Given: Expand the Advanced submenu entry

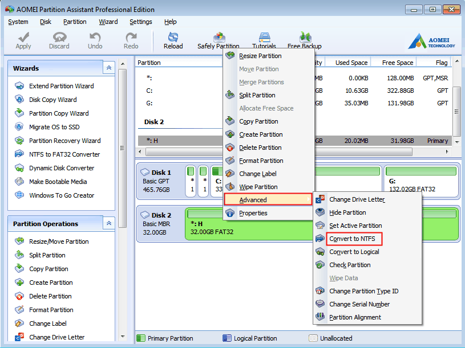Looking at the screenshot, I should click(x=268, y=200).
